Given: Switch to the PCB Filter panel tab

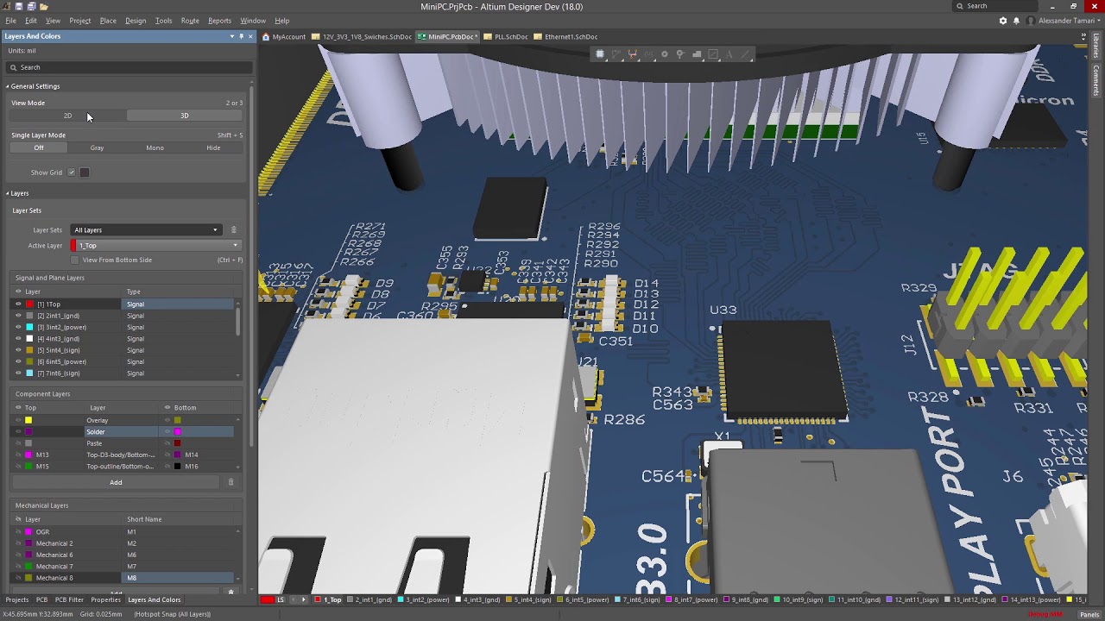Looking at the screenshot, I should pyautogui.click(x=69, y=599).
